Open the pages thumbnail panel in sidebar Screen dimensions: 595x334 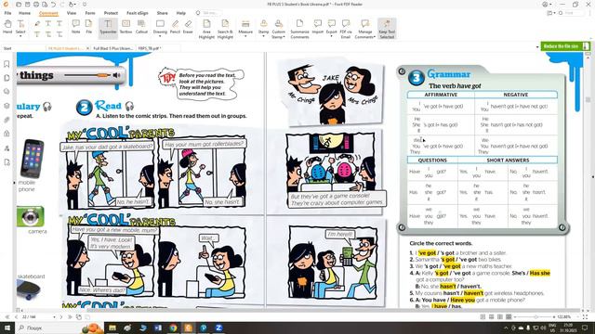pos(7,78)
